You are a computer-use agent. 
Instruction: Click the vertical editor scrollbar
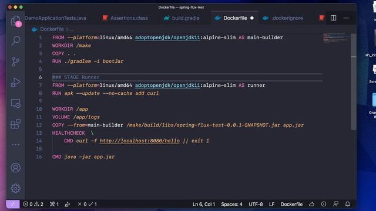pyautogui.click(x=353, y=81)
